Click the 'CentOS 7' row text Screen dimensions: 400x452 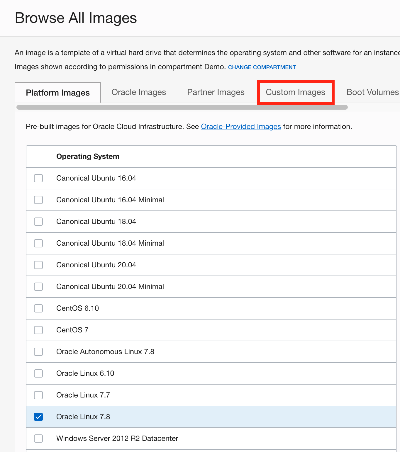point(72,330)
